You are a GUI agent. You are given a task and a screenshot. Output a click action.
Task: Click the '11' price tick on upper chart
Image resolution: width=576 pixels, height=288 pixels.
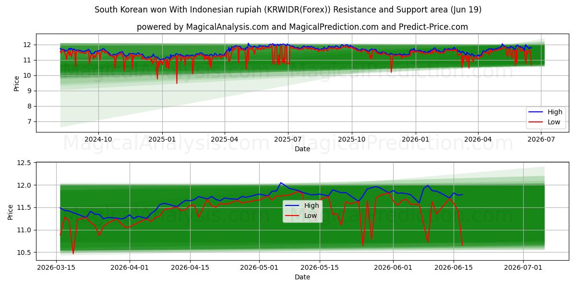(27, 60)
